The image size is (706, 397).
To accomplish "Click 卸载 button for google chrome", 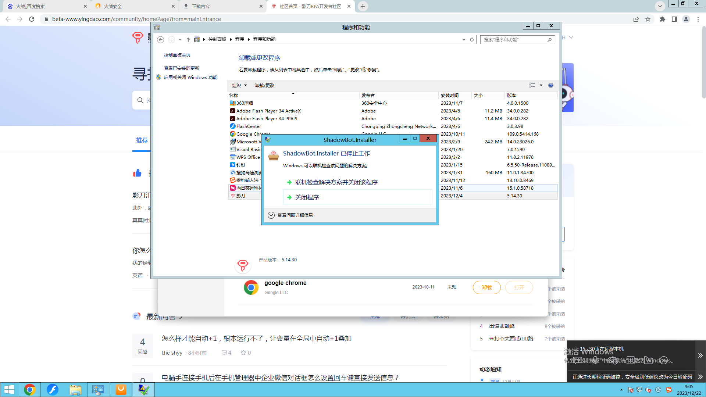I will (486, 287).
